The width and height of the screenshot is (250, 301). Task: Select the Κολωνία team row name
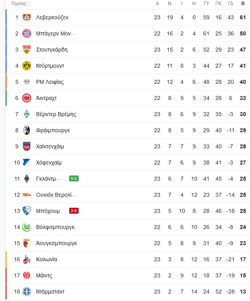[x=46, y=259]
